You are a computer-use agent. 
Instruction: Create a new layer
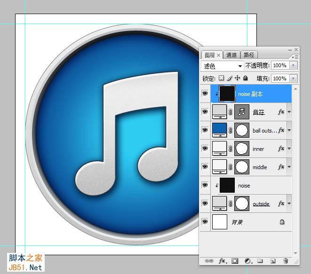[x=273, y=261]
